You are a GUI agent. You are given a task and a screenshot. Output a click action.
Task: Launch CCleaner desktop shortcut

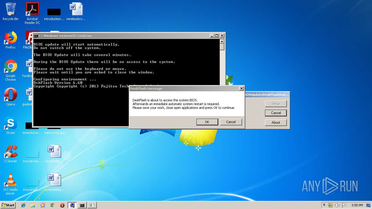10,154
